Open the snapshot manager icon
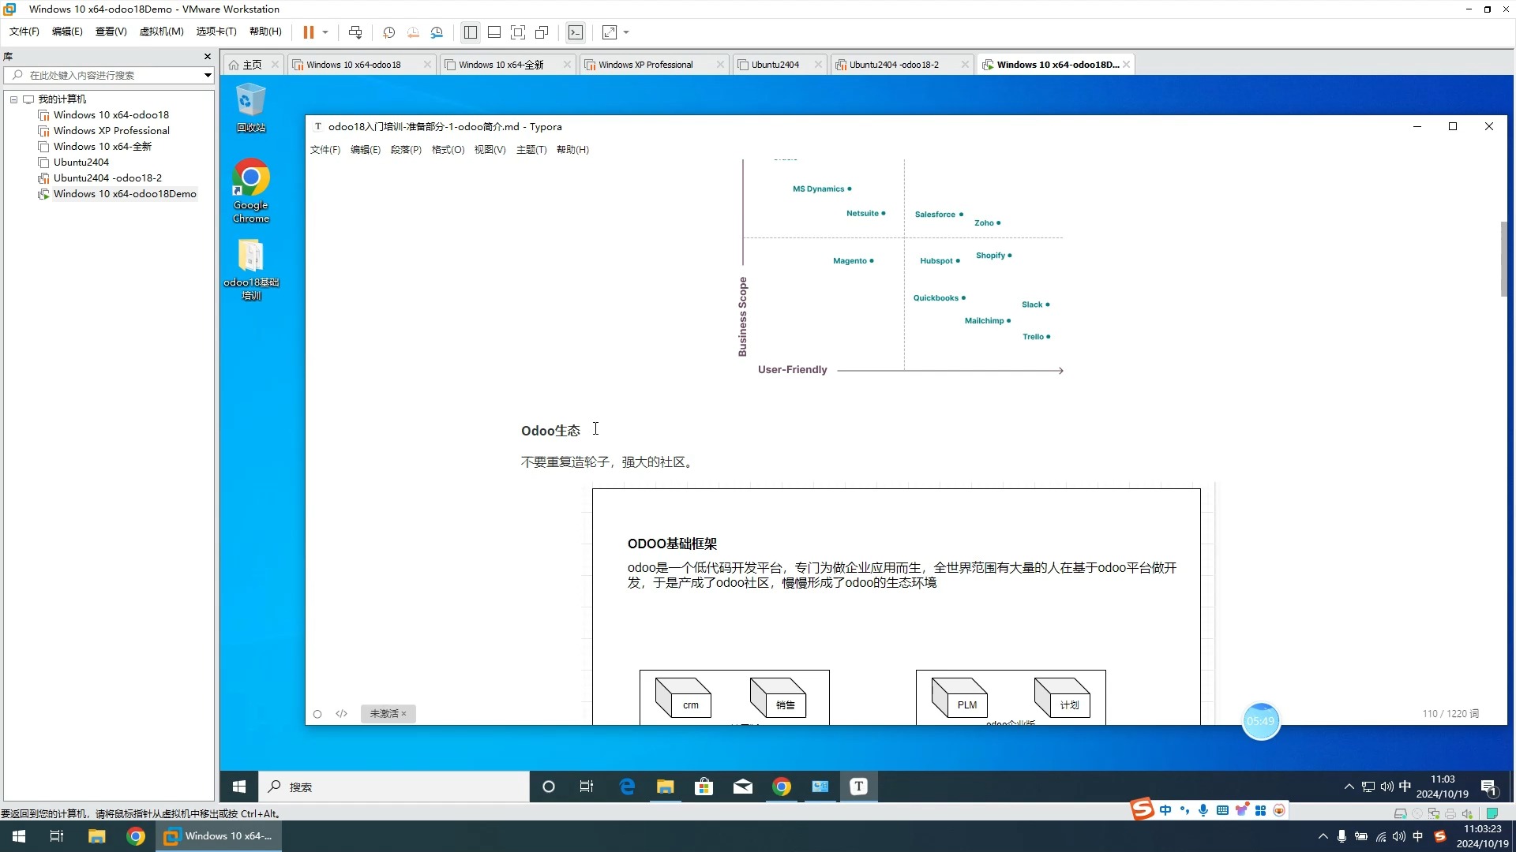Image resolution: width=1516 pixels, height=852 pixels. pyautogui.click(x=437, y=32)
